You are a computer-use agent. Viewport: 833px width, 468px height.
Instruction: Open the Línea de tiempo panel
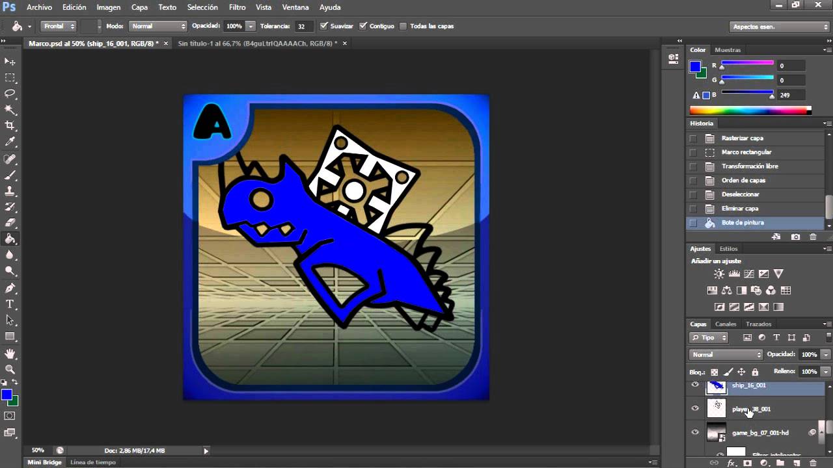tap(93, 462)
